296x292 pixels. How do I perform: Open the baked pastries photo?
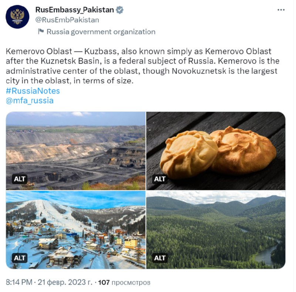pos(216,151)
